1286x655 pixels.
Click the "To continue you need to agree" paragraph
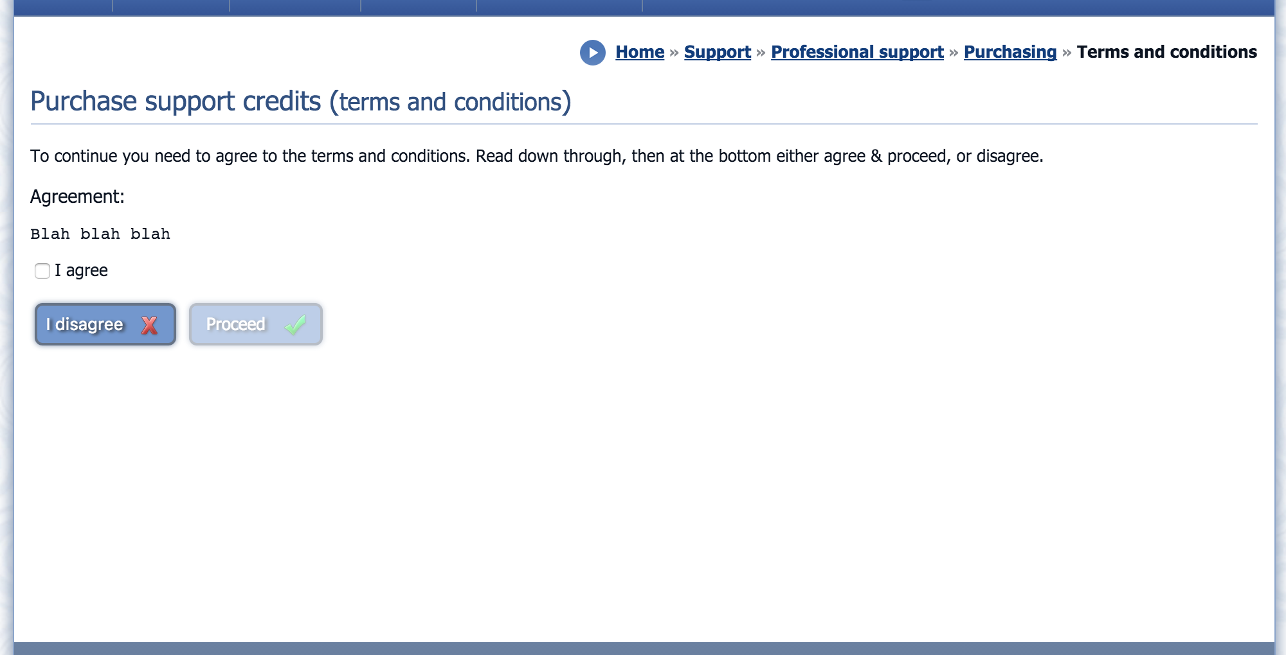pos(536,156)
